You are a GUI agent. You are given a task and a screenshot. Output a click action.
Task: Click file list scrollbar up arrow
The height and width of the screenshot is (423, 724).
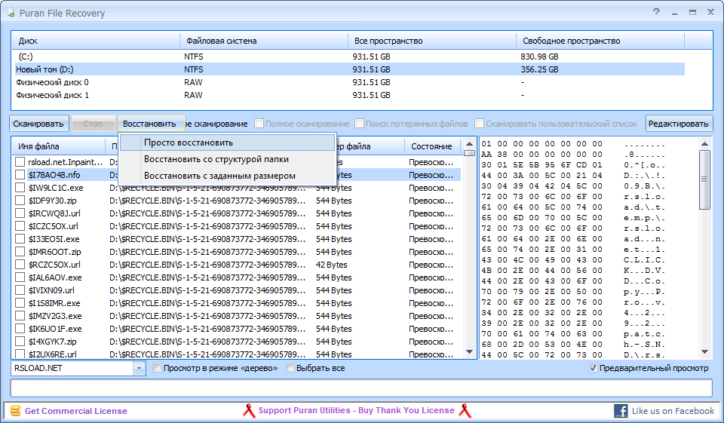pos(469,144)
